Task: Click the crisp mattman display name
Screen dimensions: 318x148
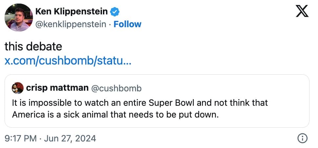Action: pyautogui.click(x=57, y=88)
